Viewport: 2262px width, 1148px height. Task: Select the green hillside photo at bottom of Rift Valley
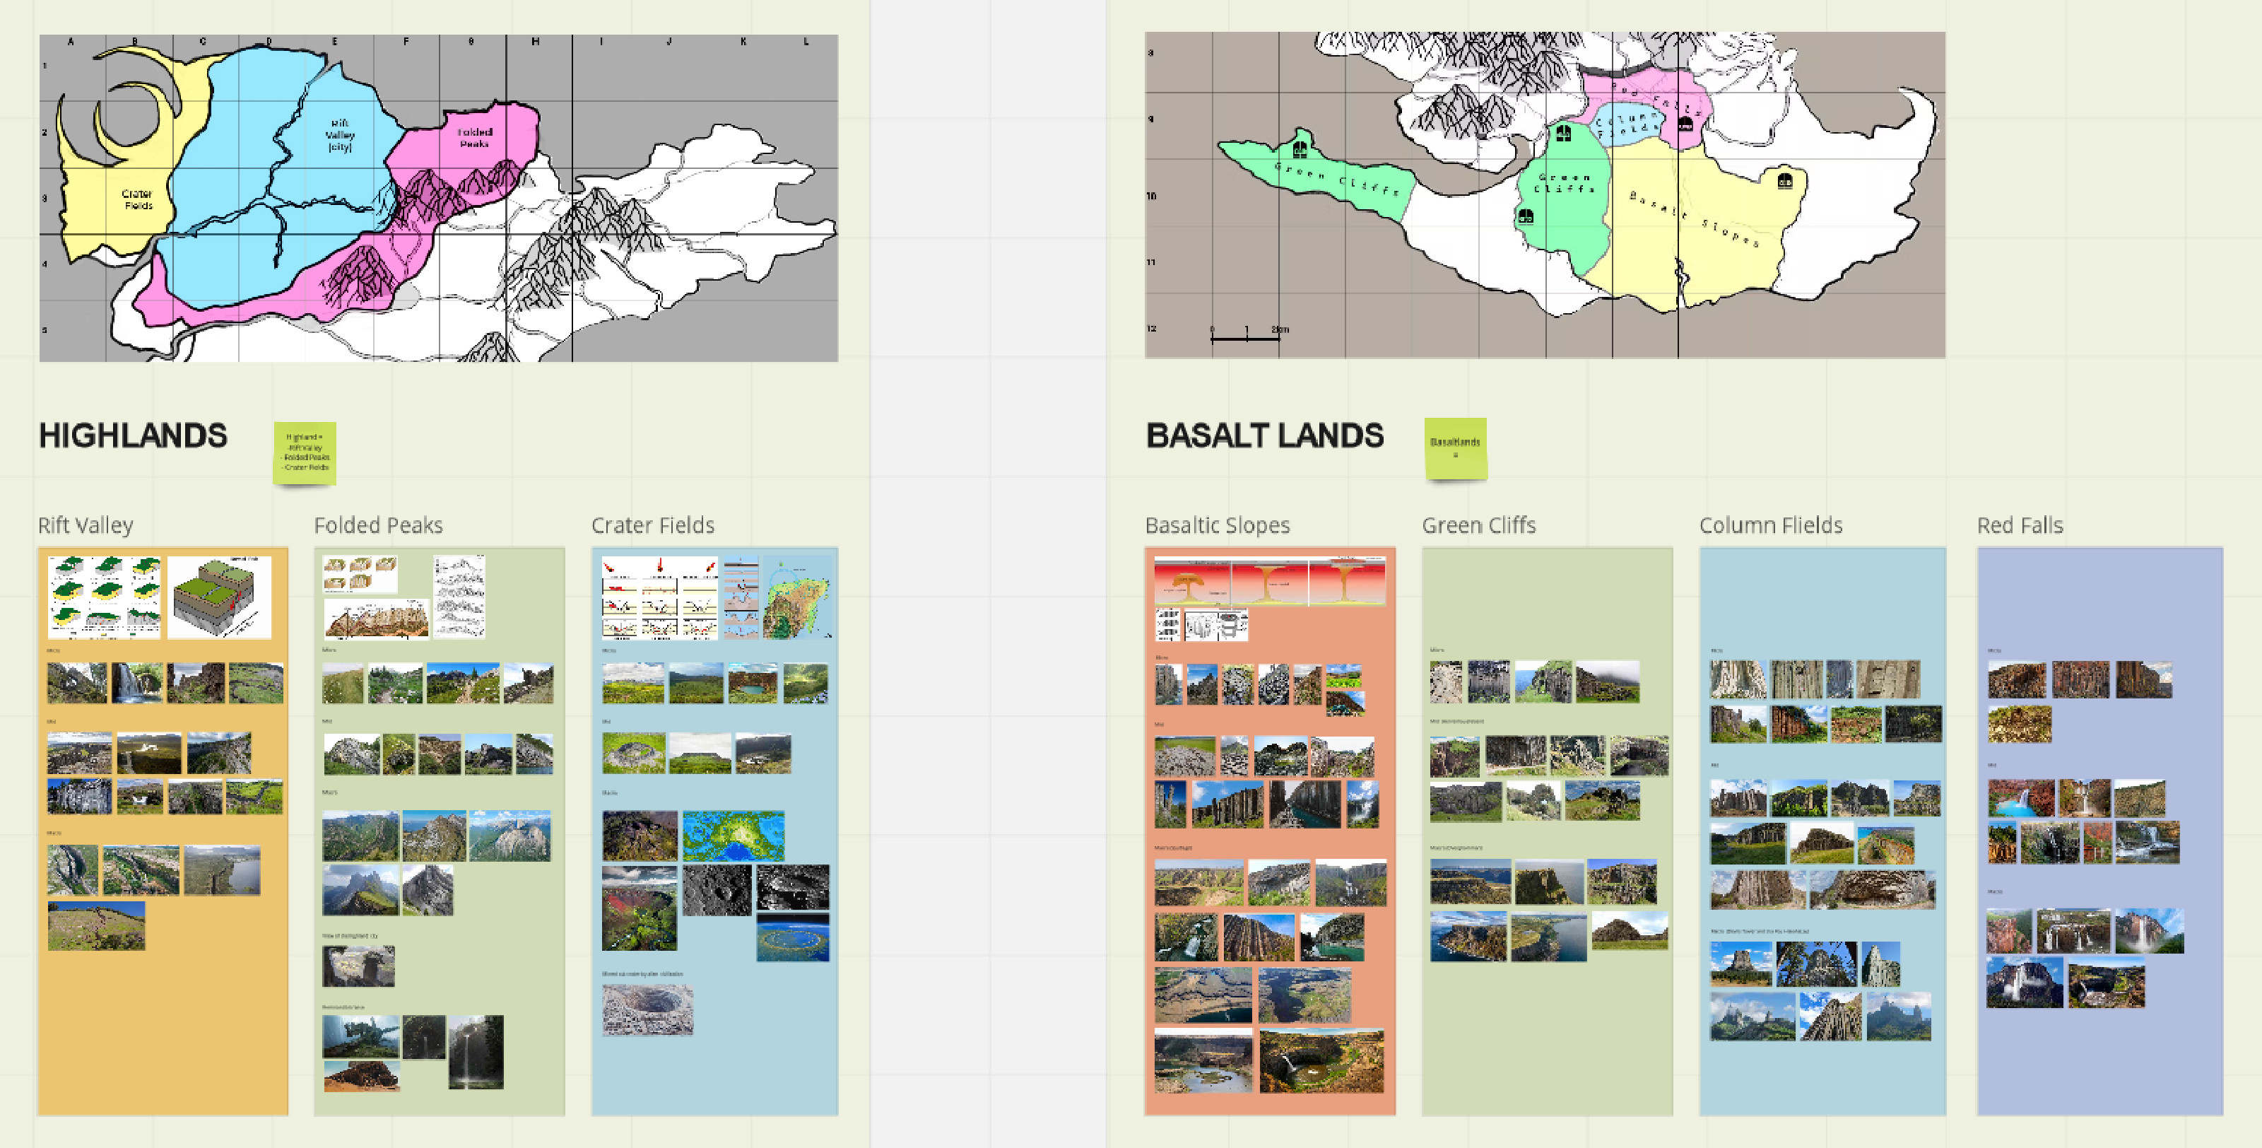click(97, 925)
